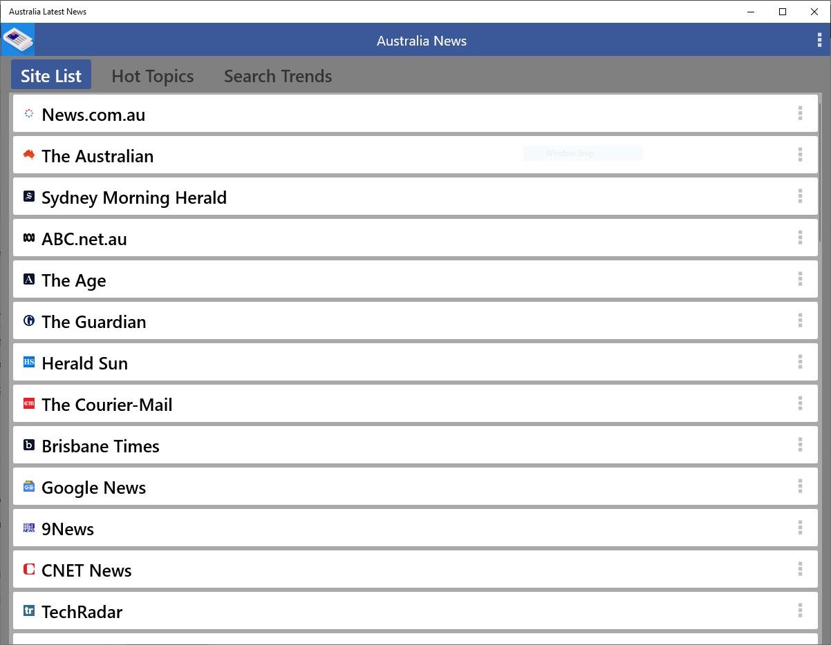The image size is (831, 645).
Task: Click The Age favicon
Action: coord(29,279)
